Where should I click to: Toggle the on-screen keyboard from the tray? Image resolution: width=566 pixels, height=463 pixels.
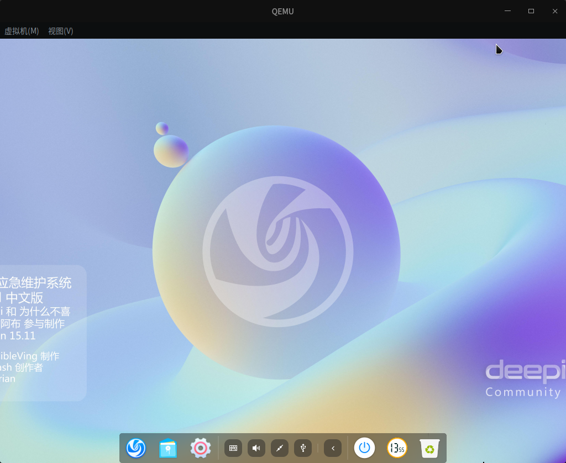233,448
